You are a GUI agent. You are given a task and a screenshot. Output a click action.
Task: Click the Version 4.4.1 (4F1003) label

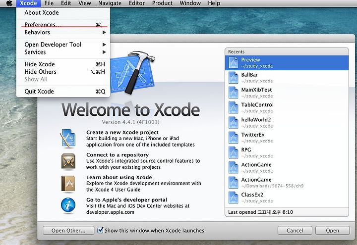click(131, 122)
